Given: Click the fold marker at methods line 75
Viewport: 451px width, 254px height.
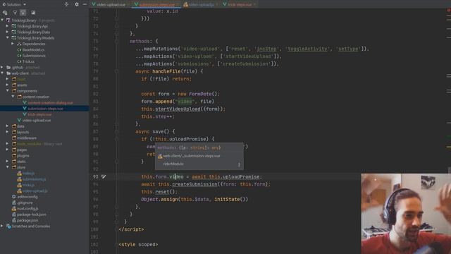Looking at the screenshot, I should [116, 41].
